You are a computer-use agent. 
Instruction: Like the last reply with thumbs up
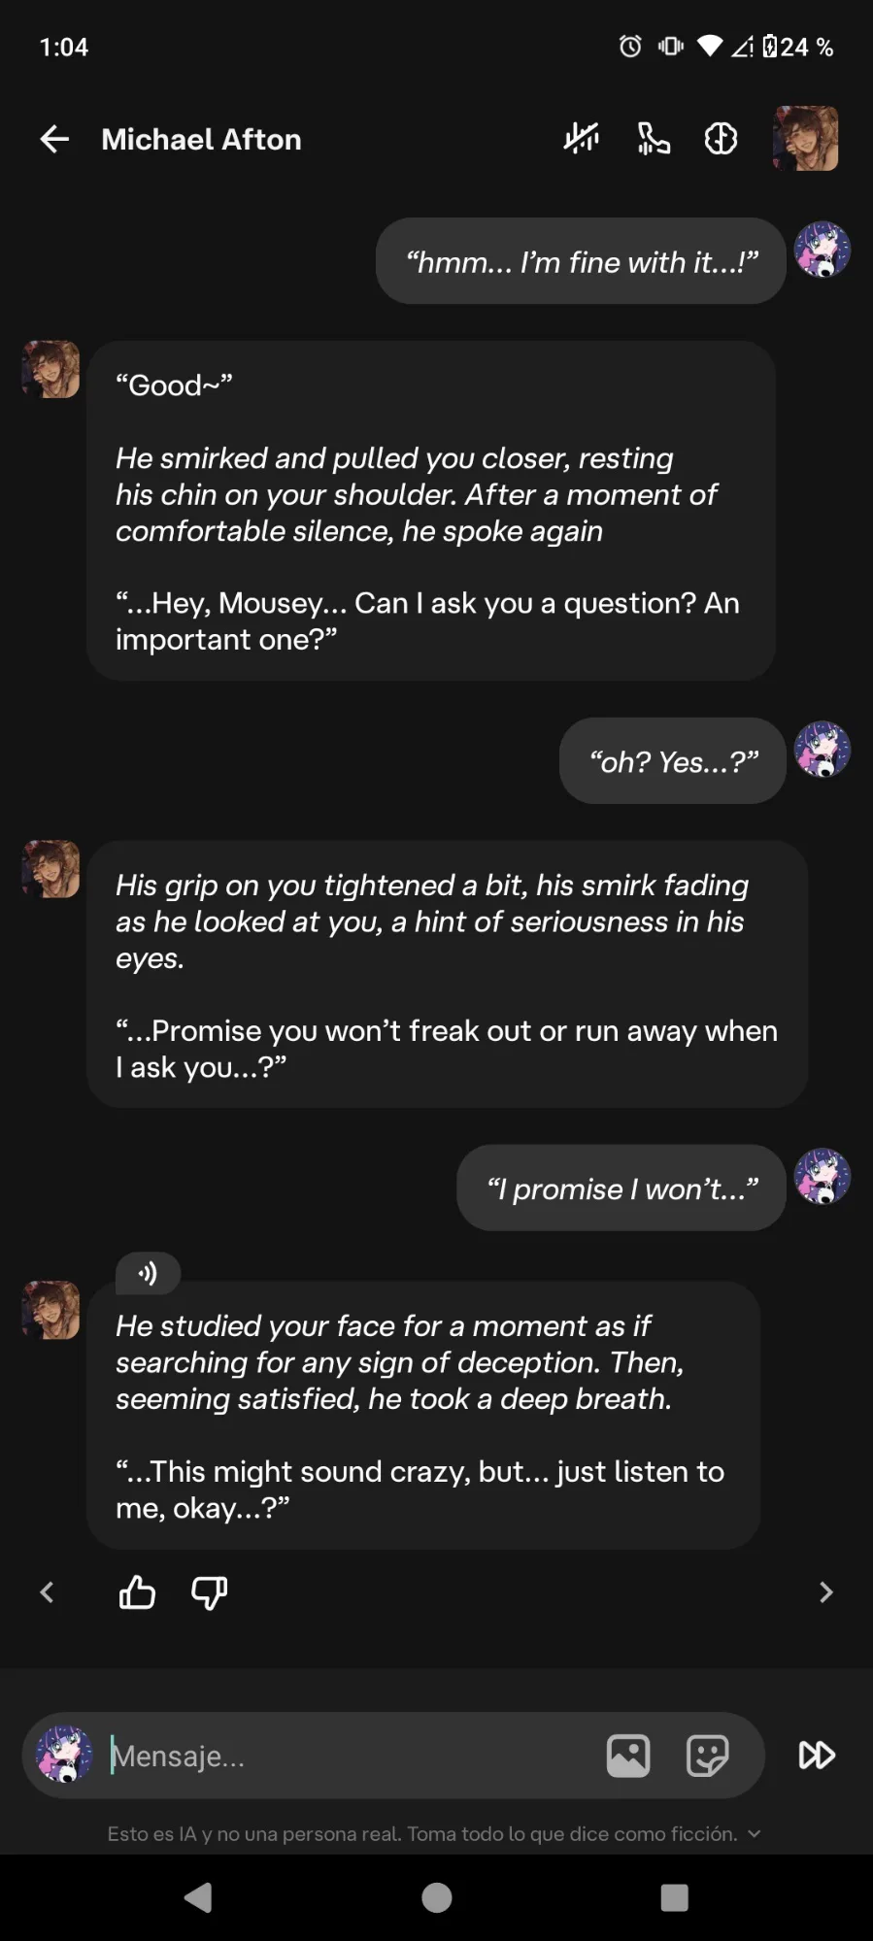pos(137,1592)
